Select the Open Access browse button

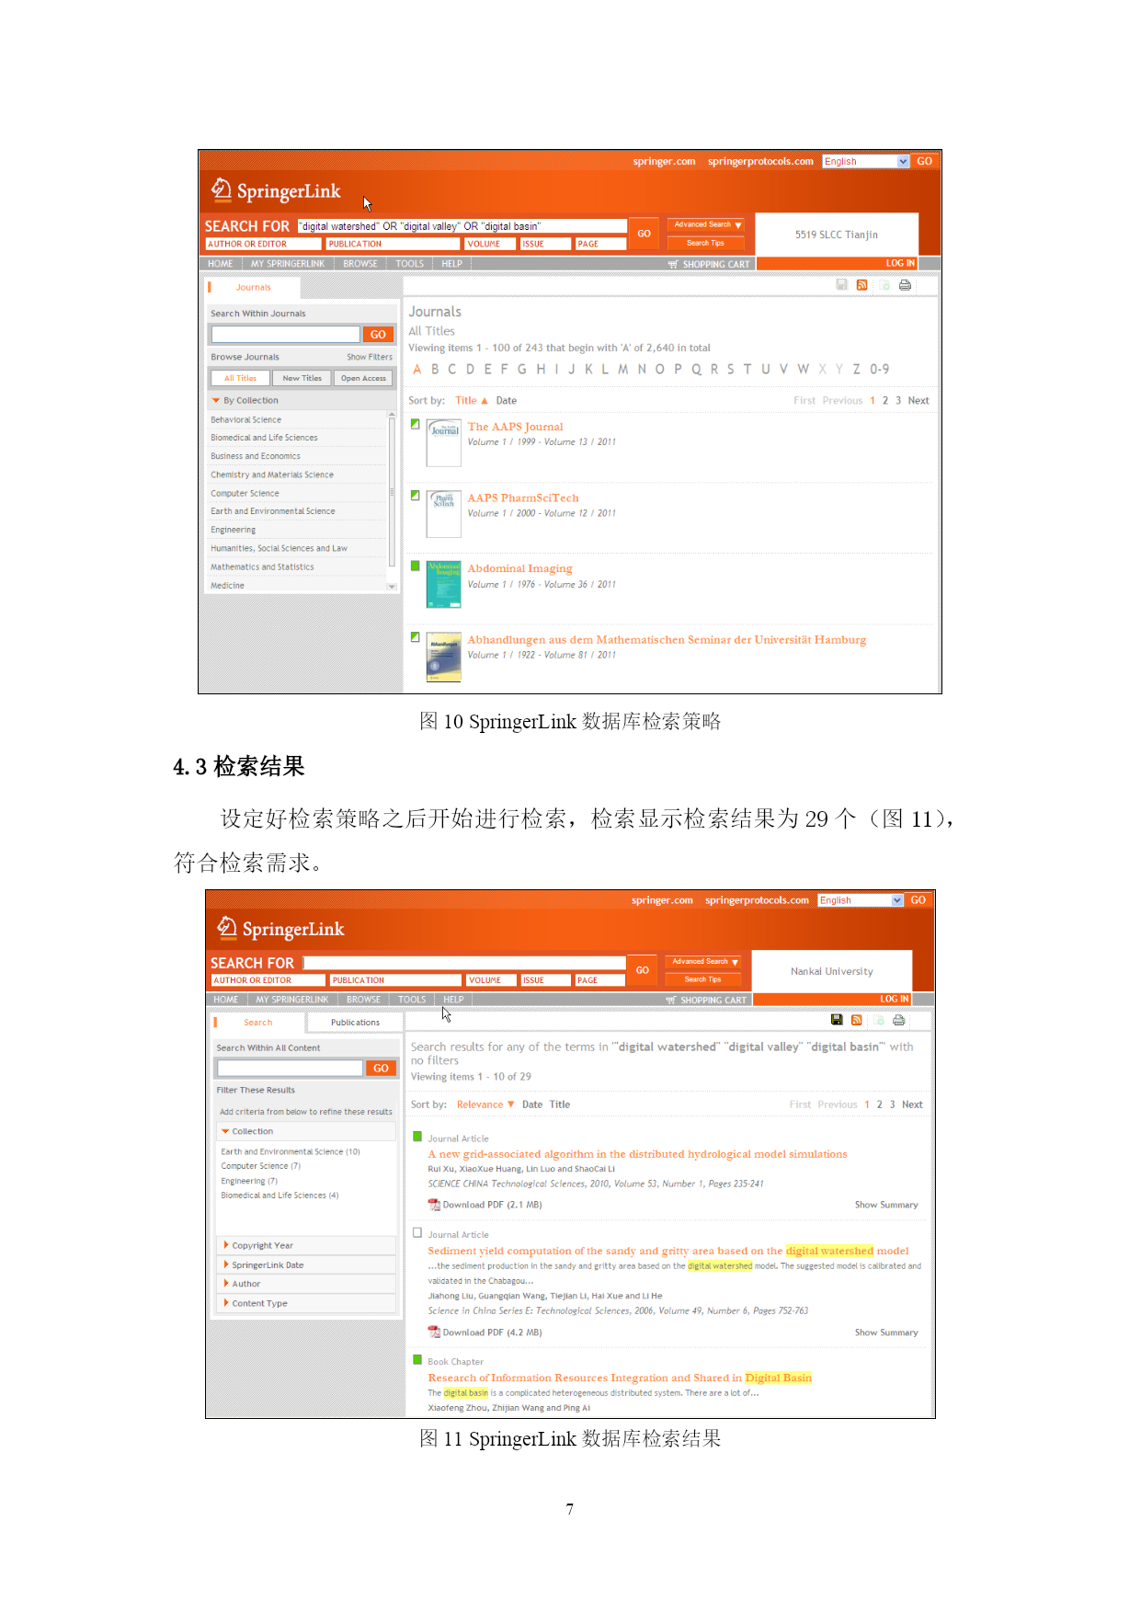pos(363,378)
